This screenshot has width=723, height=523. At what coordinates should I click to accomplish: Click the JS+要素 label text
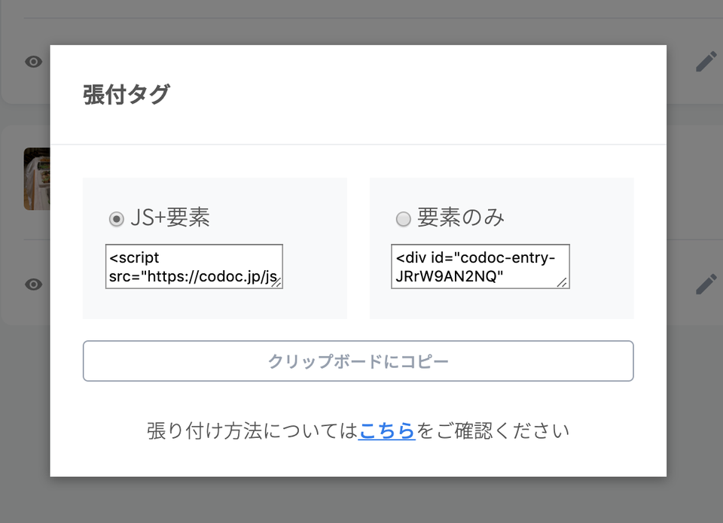click(x=170, y=217)
